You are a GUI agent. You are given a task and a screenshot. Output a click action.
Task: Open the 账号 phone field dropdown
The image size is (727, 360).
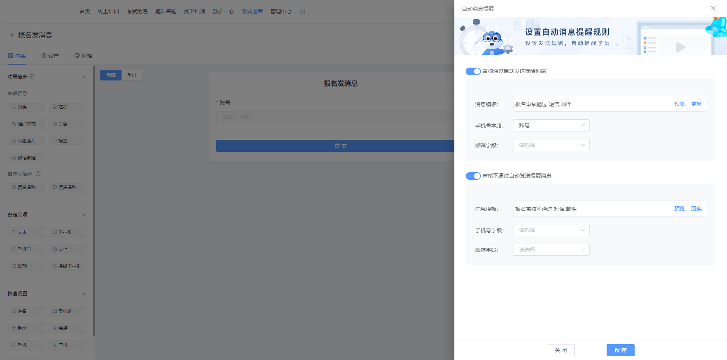coord(551,125)
